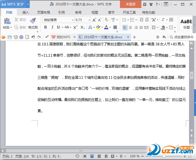Screen dimensions: 196x160
Task: Clear formatting with eraser icon
Action: [107, 20]
